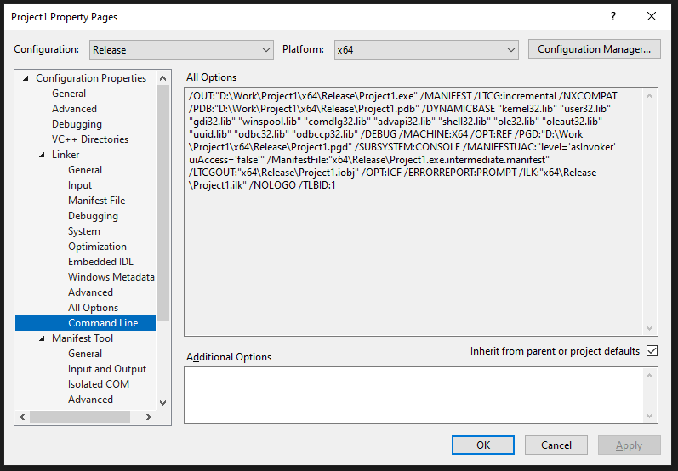This screenshot has width=678, height=471.
Task: Select Manifest File under Linker
Action: click(96, 201)
